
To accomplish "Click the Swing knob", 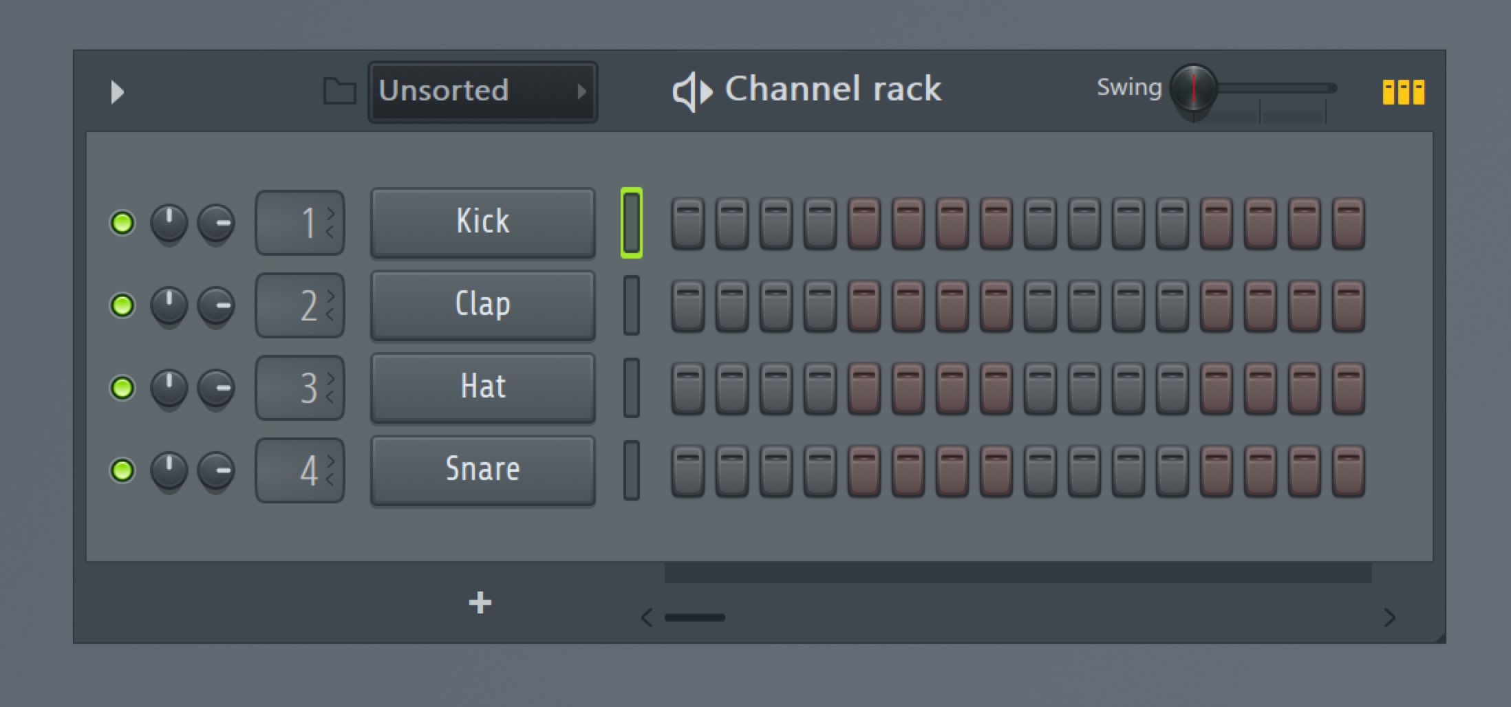I will click(x=1193, y=88).
